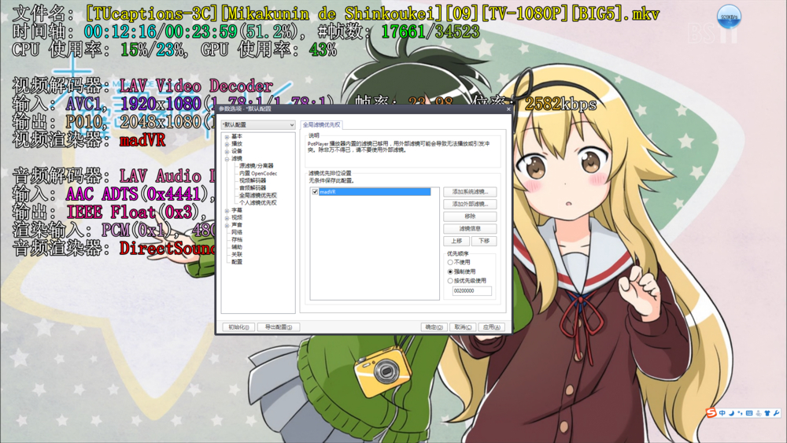Viewport: 787px width, 443px height.
Task: Select the 全局滤镜优先权 tab
Action: click(321, 125)
